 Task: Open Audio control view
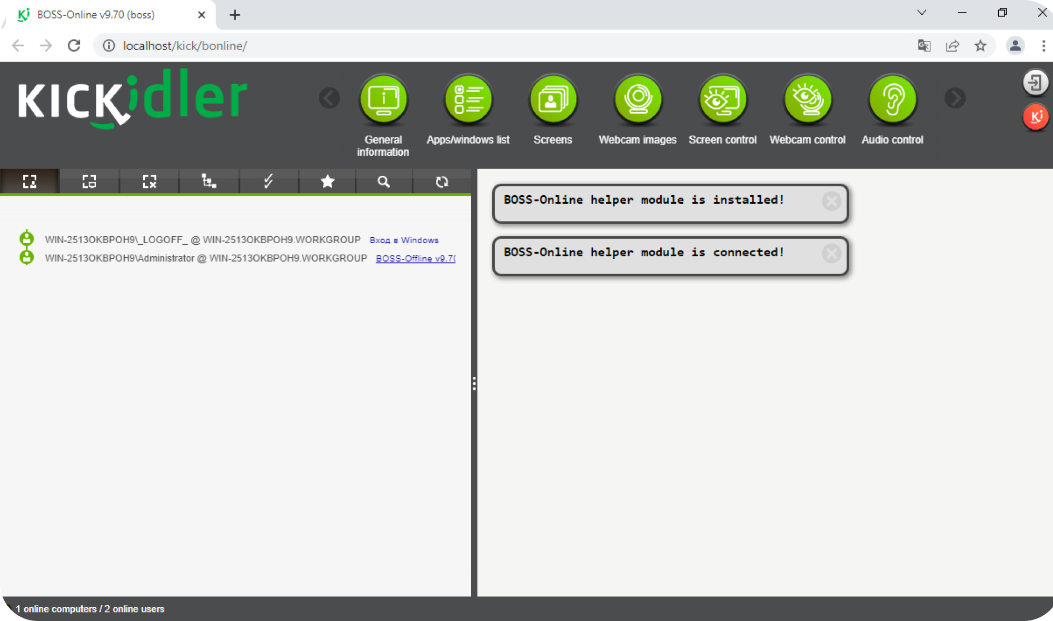pyautogui.click(x=892, y=99)
